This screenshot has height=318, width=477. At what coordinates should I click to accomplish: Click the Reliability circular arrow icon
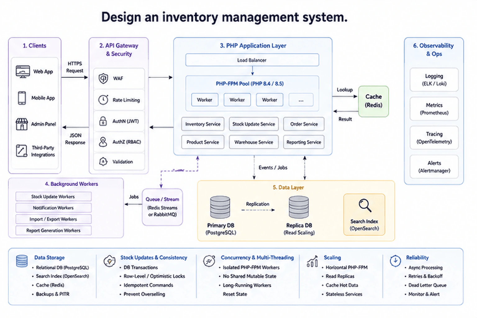pos(395,261)
